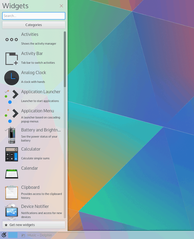Click the Clipboard widget icon

[x=12, y=192]
